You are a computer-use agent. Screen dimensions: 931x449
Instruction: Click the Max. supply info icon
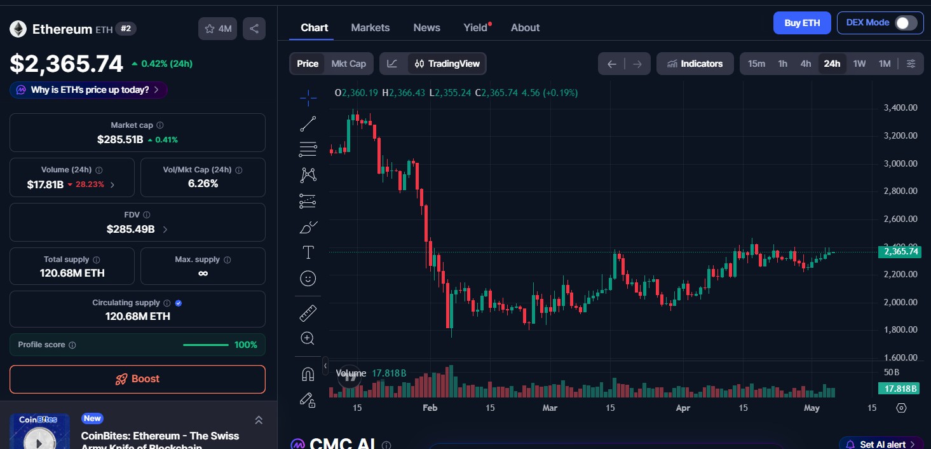click(228, 259)
